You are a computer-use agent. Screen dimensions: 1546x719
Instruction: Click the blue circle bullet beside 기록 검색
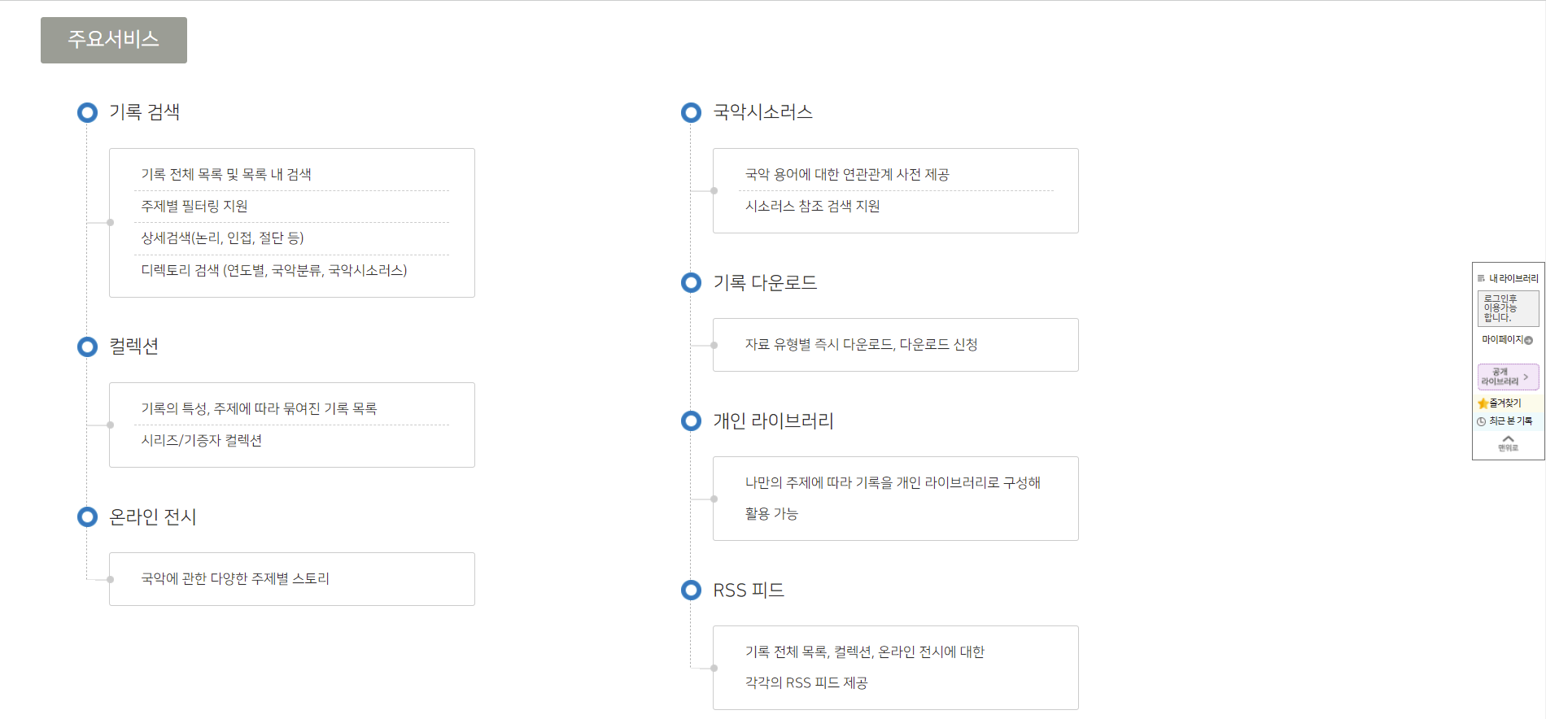tap(87, 112)
